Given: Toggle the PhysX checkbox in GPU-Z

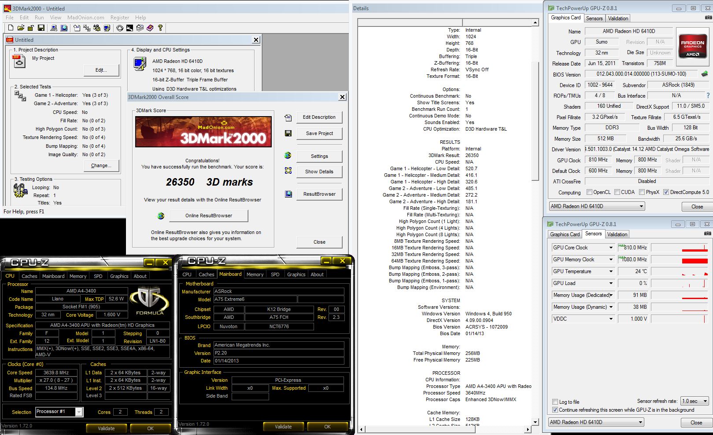Looking at the screenshot, I should [642, 192].
